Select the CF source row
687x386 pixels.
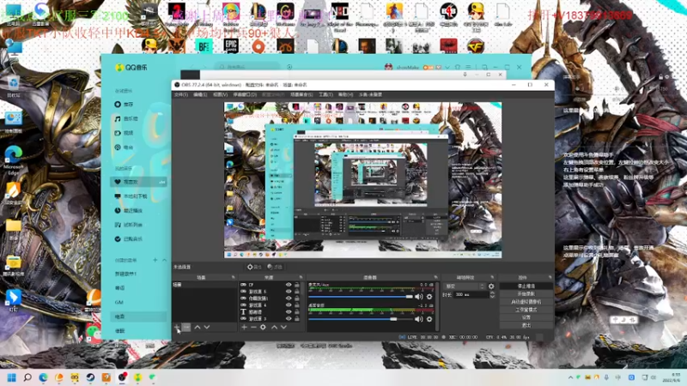(271, 285)
